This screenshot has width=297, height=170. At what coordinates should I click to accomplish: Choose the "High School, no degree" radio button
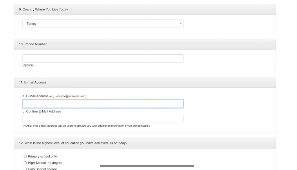(25, 163)
